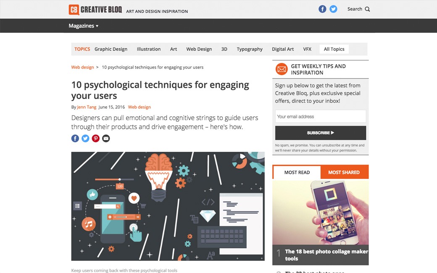Visit author Jenn Tang's page
Viewport: 437px width, 273px height.
87,107
